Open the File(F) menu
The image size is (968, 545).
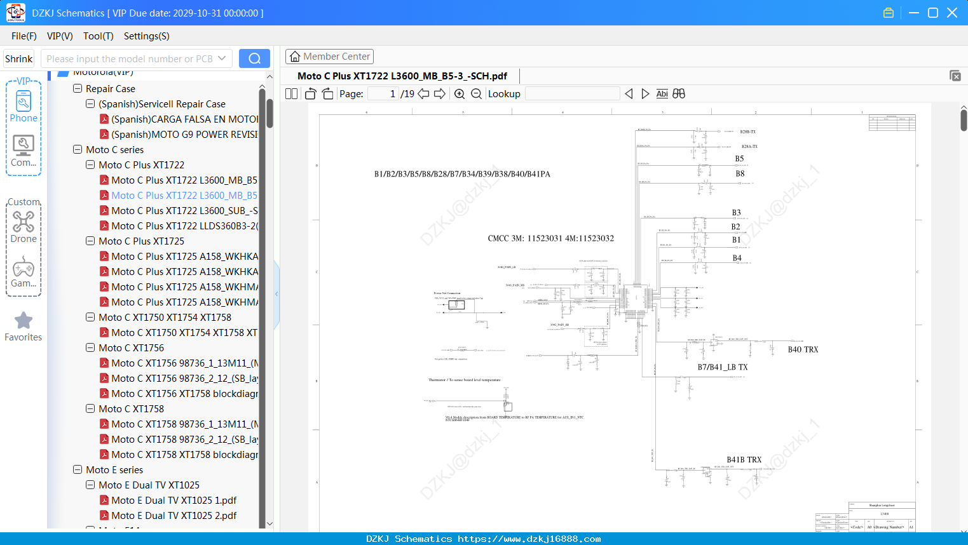tap(24, 36)
